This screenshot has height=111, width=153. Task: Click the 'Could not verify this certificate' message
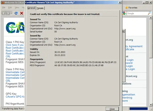click(65, 14)
